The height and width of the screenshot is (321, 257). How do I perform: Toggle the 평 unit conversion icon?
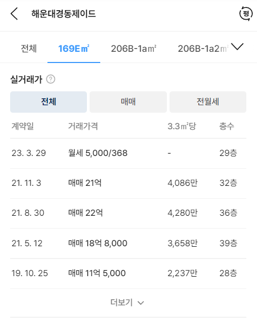tap(246, 13)
